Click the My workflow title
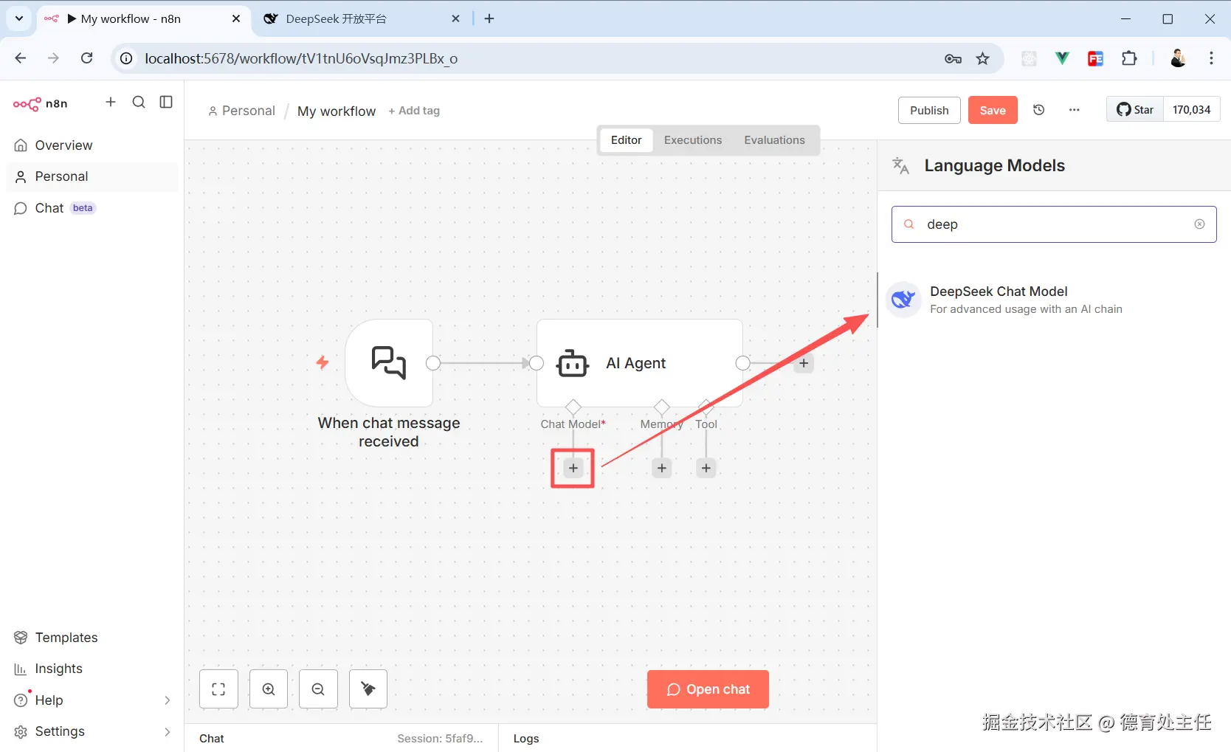The width and height of the screenshot is (1231, 752). pos(337,111)
